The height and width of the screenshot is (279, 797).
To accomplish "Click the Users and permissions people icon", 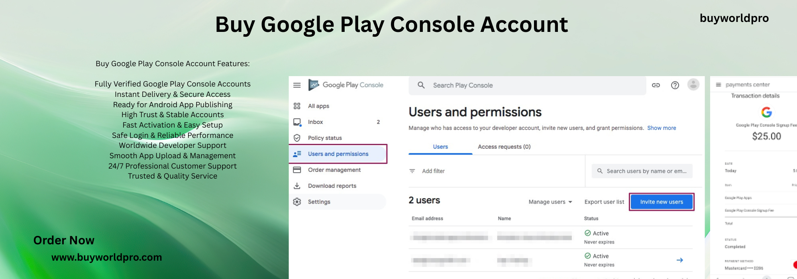I will (297, 154).
